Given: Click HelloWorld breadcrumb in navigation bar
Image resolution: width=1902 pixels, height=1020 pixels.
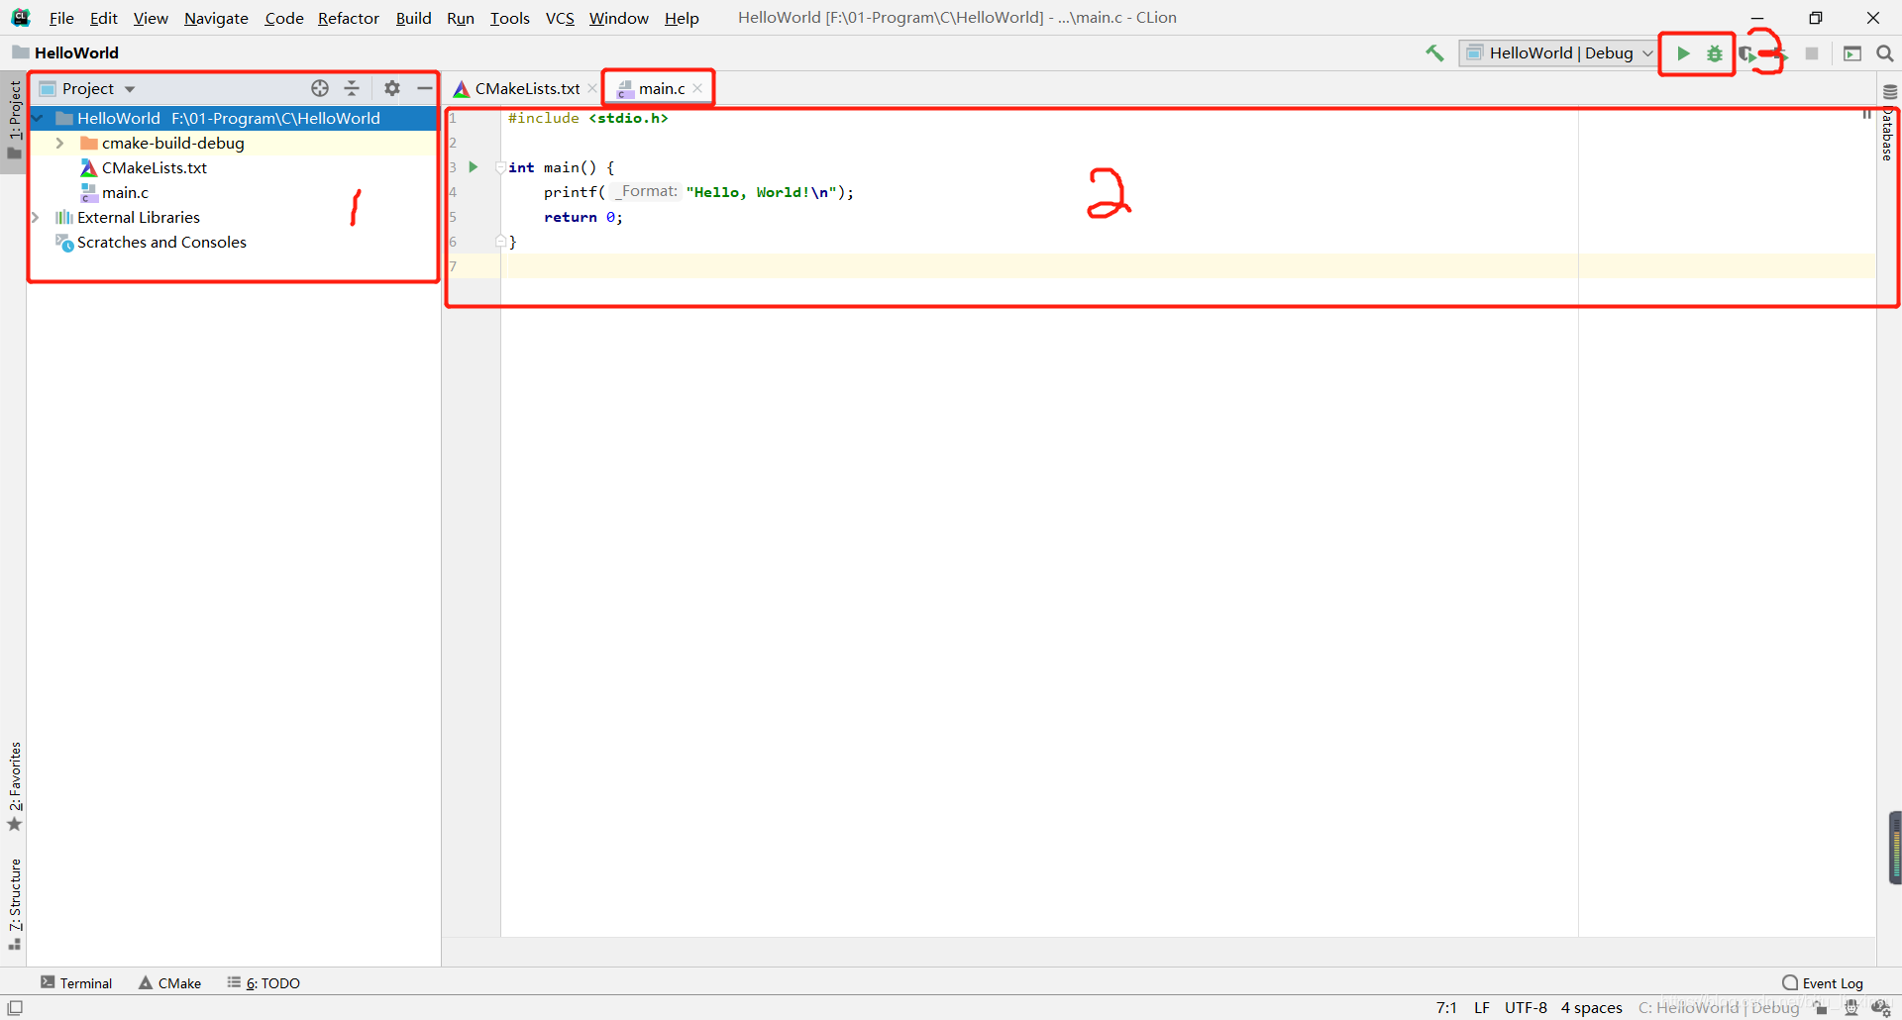Looking at the screenshot, I should (x=66, y=52).
